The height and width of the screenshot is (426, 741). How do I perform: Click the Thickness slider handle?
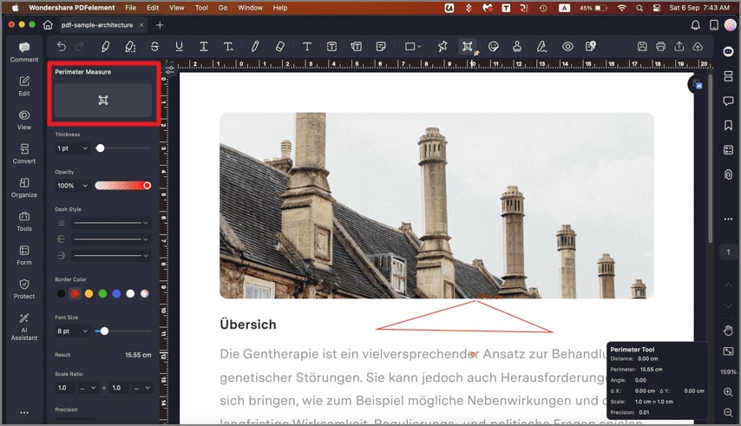coord(100,148)
